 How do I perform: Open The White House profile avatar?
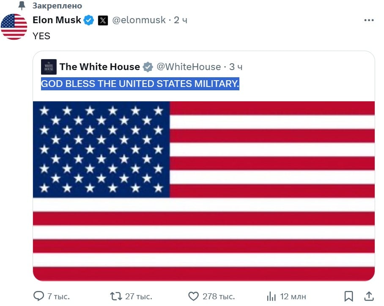click(x=49, y=67)
